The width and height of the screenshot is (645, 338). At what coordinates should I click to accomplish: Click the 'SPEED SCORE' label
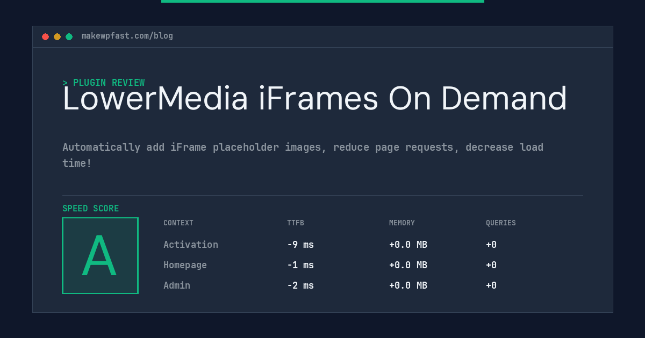tap(91, 209)
